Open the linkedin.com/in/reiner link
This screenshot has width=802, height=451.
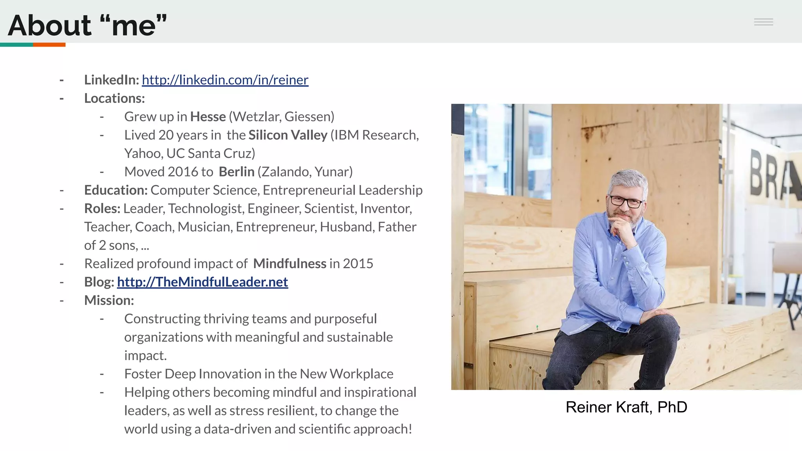pyautogui.click(x=225, y=80)
